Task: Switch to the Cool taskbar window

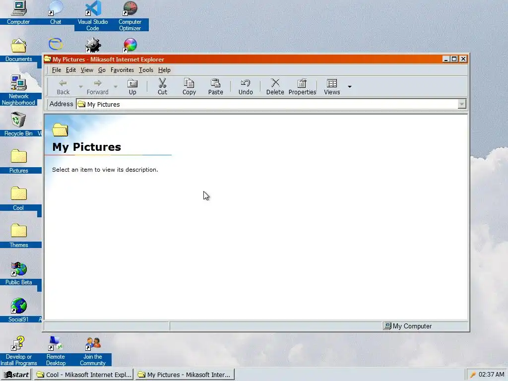Action: pyautogui.click(x=83, y=375)
